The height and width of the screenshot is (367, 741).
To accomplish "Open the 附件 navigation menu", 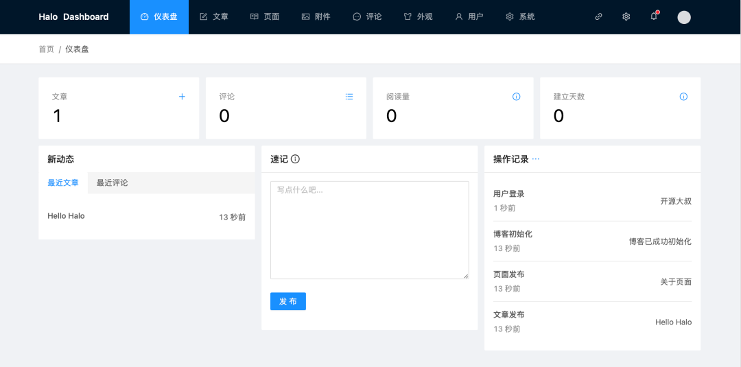I will pyautogui.click(x=316, y=17).
